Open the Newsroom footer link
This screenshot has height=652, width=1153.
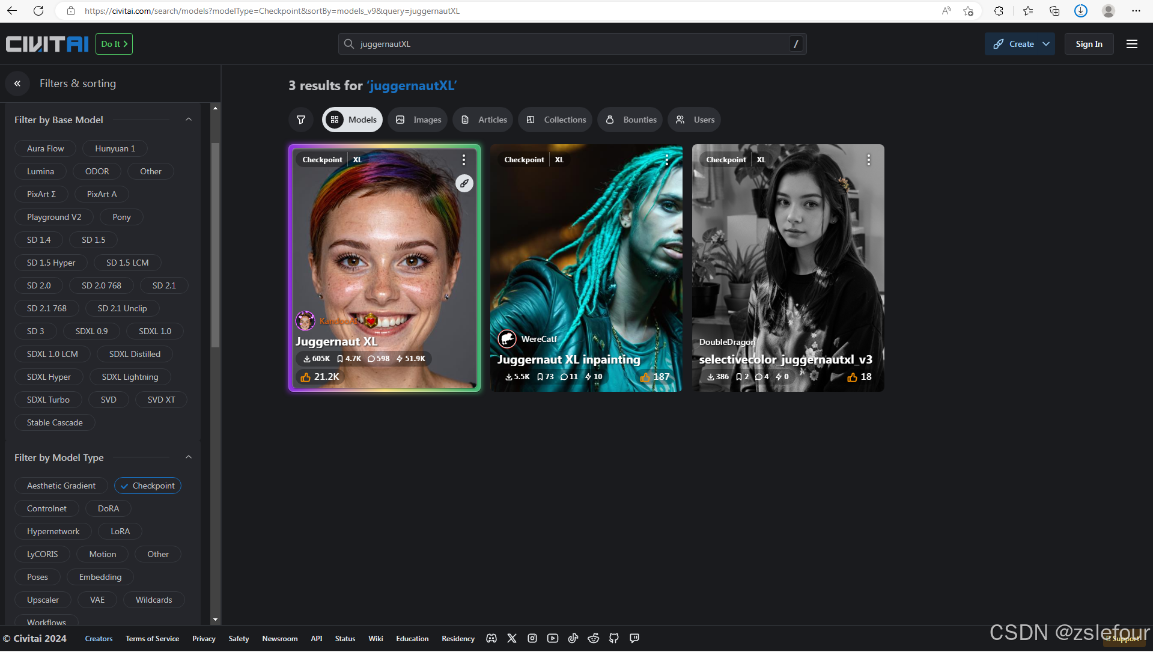(x=280, y=639)
